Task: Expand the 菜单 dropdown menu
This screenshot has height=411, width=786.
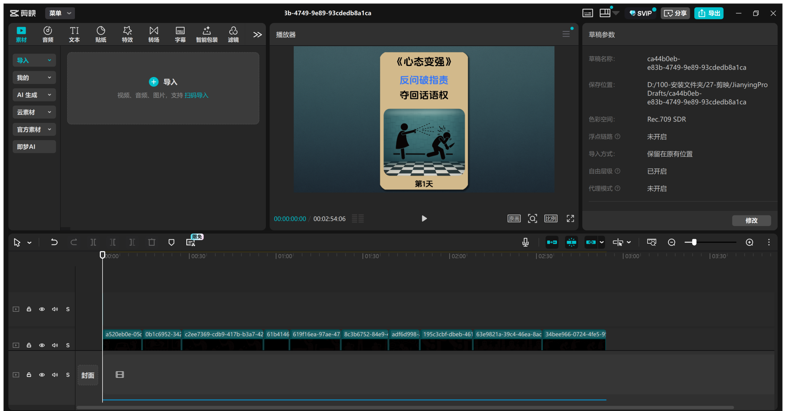Action: click(60, 13)
